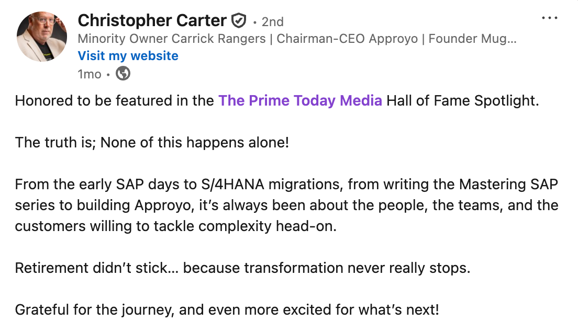Click the Christopher Carter author name
Viewport: 578px width, 322px height.
click(x=152, y=21)
